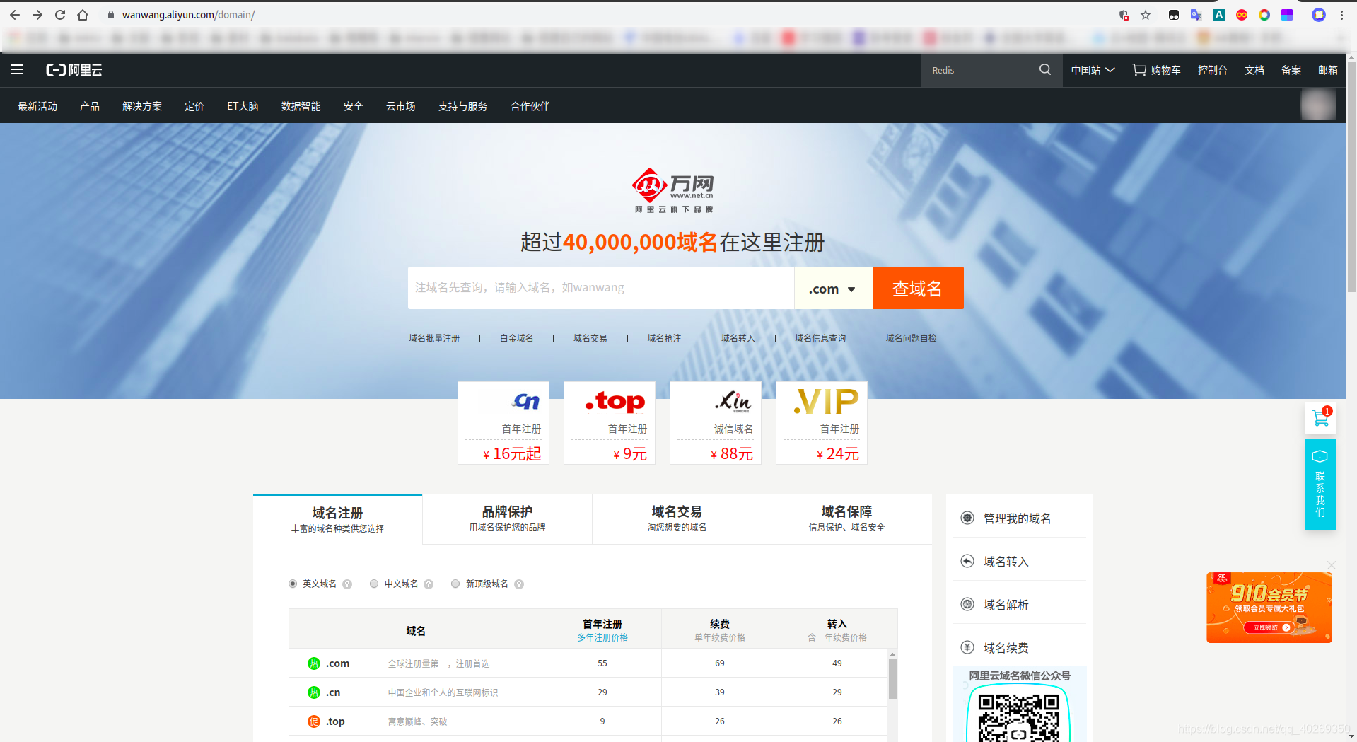Open the 联系我们 contact widget
Viewport: 1357px width, 742px height.
click(1320, 485)
